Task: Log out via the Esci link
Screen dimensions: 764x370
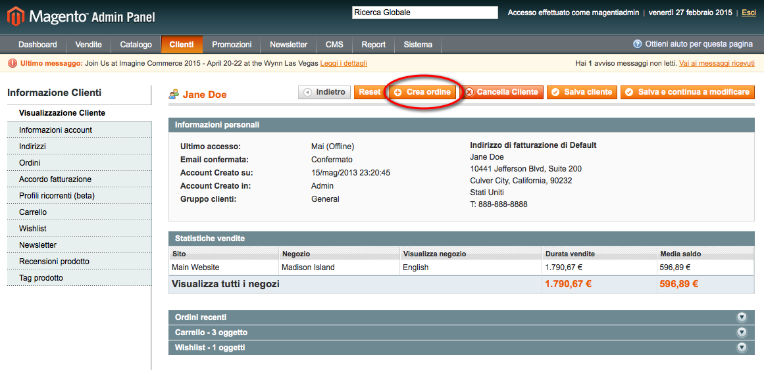Action: tap(749, 12)
